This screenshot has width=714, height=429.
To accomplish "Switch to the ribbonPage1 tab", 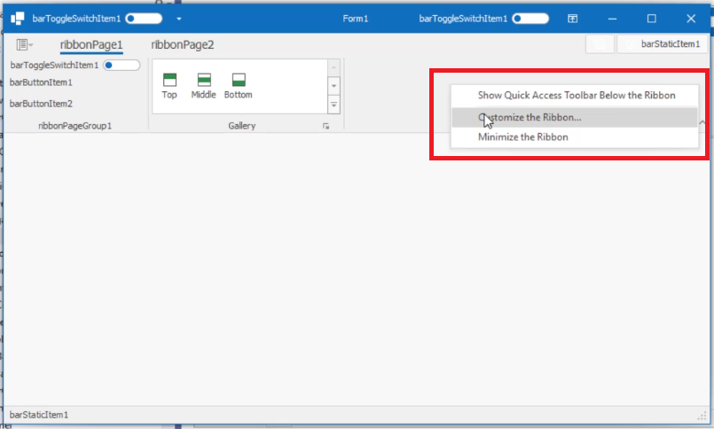I will click(x=91, y=44).
